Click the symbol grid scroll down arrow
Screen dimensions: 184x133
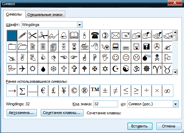(175, 72)
